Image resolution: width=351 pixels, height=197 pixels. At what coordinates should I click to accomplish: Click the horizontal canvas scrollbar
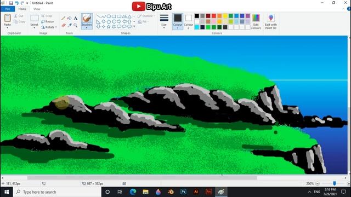coord(142,178)
